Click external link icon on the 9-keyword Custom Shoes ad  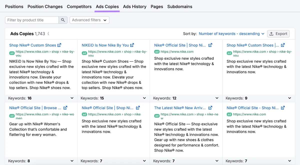[283, 45]
